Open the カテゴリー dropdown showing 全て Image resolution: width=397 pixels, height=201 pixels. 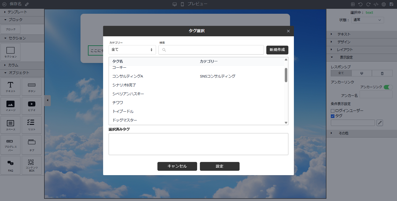[x=132, y=50]
